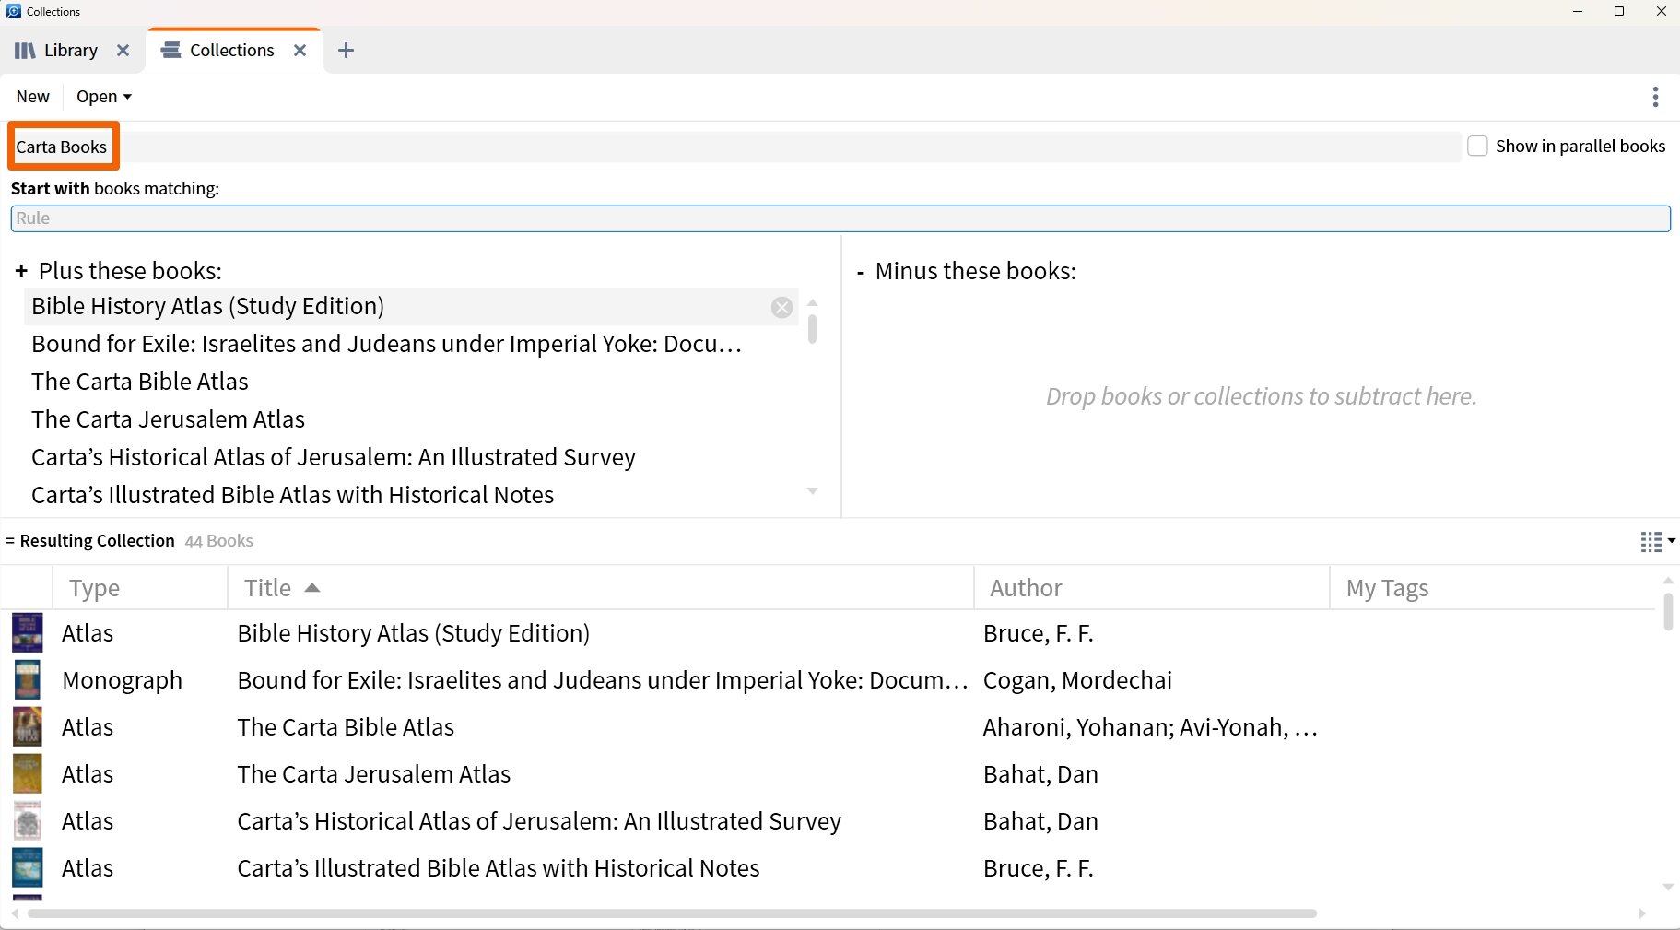The height and width of the screenshot is (930, 1680).
Task: Click results scrollbar down arrow
Action: [x=1667, y=887]
